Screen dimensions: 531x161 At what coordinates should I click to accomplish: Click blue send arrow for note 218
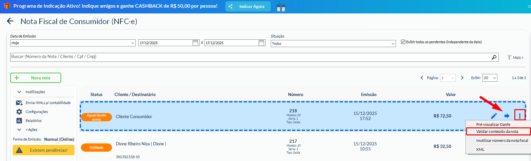[x=507, y=116]
